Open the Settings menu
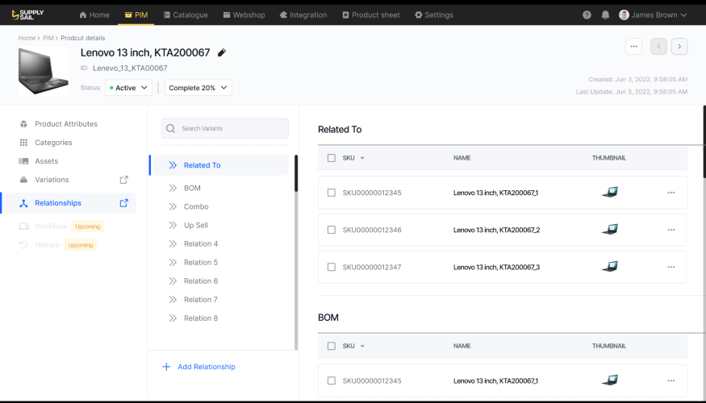This screenshot has height=403, width=706. [x=434, y=15]
